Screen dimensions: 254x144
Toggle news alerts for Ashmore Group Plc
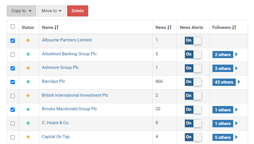193,68
